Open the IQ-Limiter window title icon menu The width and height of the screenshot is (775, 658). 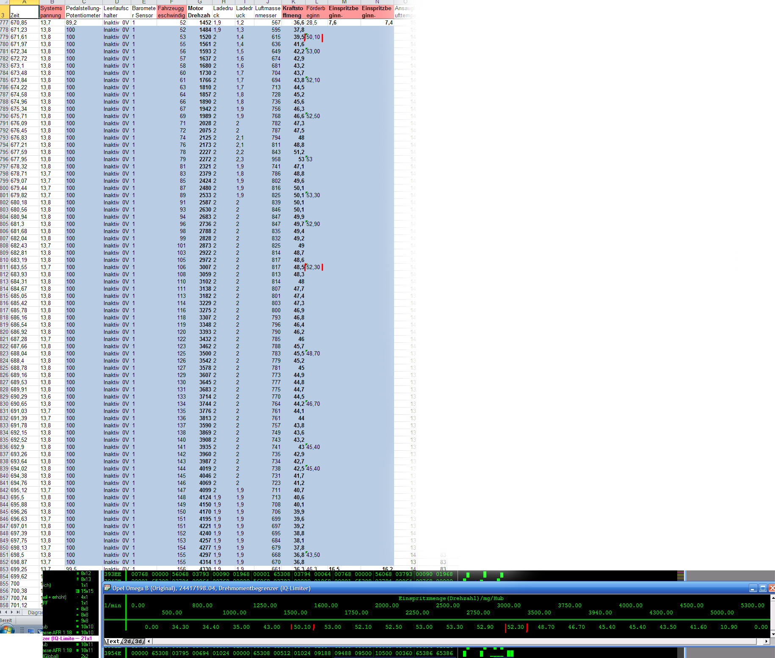(x=108, y=588)
